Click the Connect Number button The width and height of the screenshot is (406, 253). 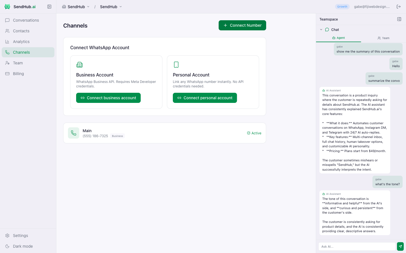242,25
